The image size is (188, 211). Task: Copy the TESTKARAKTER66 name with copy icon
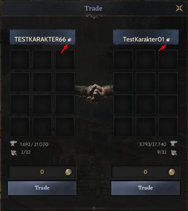tap(69, 40)
